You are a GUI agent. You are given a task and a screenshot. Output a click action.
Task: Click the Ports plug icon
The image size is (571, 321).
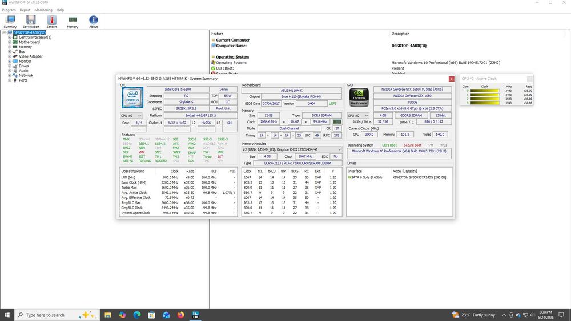[x=15, y=80]
